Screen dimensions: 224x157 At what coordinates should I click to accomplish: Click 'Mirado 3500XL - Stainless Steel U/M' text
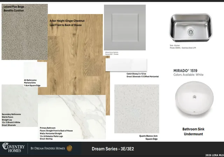coord(183,48)
